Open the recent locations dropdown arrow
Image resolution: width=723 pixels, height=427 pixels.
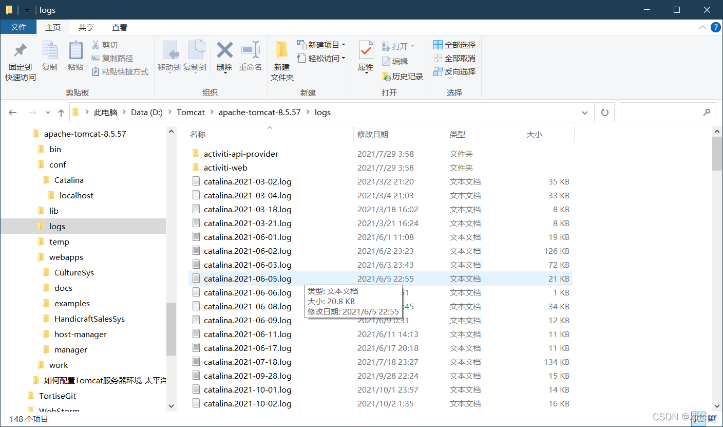point(48,113)
